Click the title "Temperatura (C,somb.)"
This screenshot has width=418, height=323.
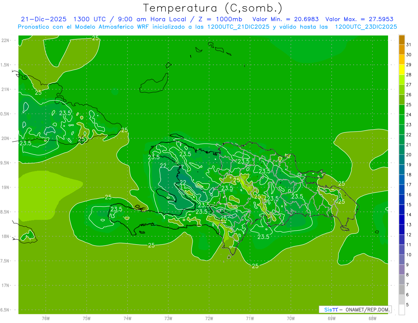212,8
